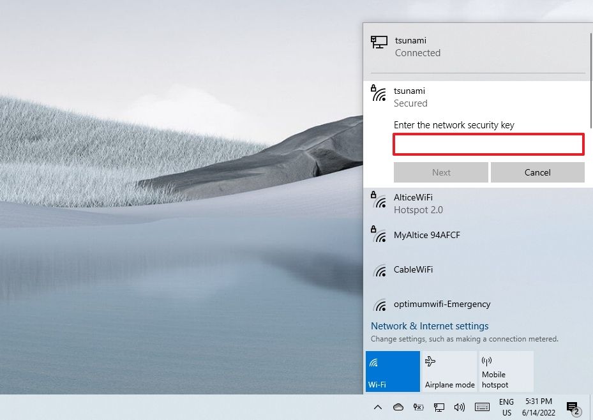The width and height of the screenshot is (593, 420).
Task: Expand the CableWiFi network entry
Action: [476, 269]
